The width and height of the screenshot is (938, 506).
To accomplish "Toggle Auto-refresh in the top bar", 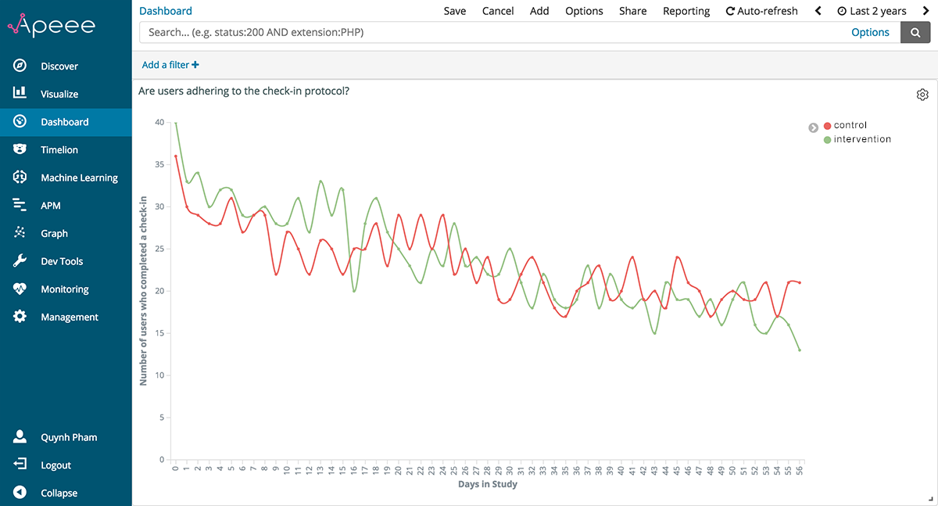I will click(762, 11).
